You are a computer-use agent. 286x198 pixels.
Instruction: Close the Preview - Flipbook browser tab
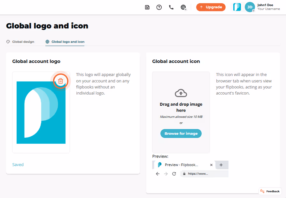tap(211, 165)
